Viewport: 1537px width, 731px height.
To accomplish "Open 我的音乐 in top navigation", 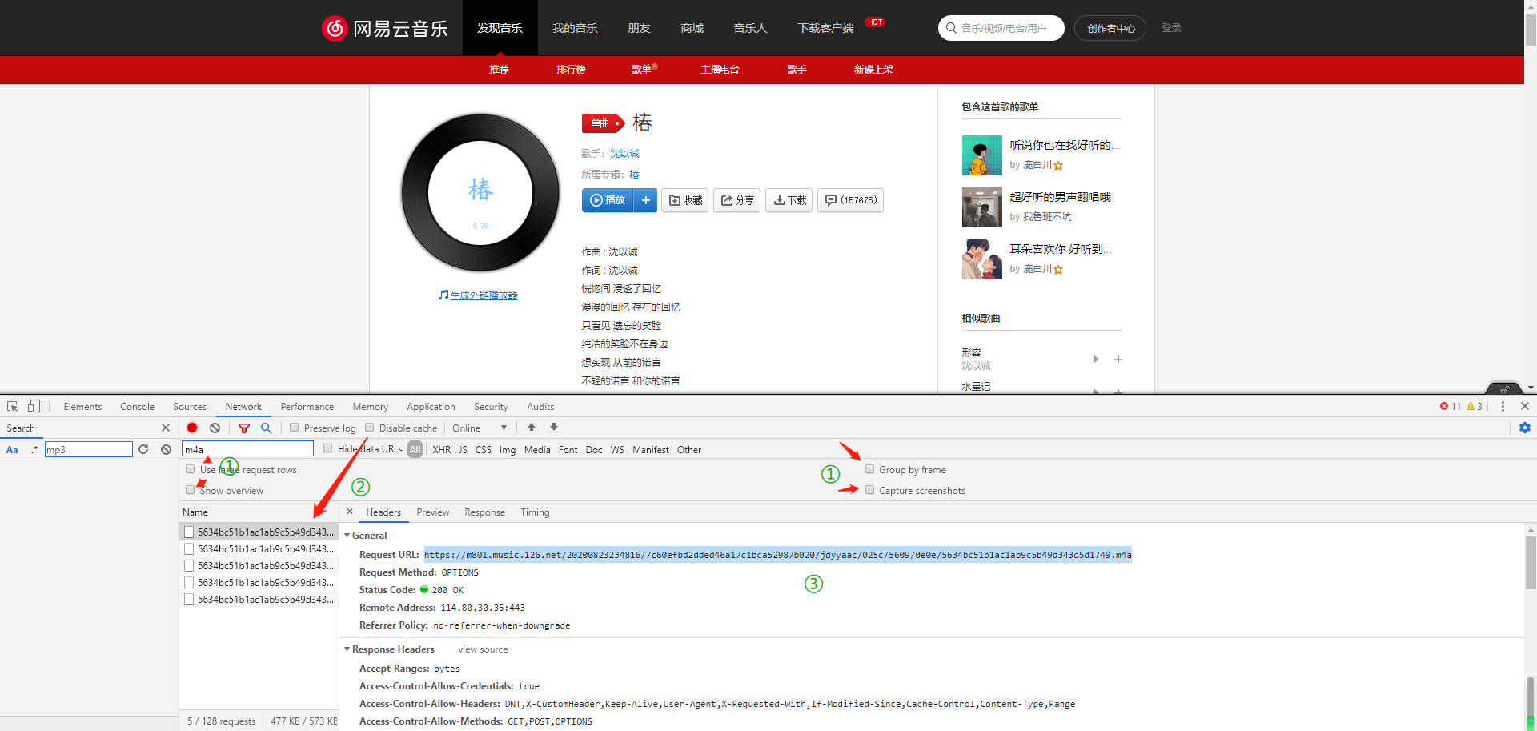I will click(x=575, y=28).
